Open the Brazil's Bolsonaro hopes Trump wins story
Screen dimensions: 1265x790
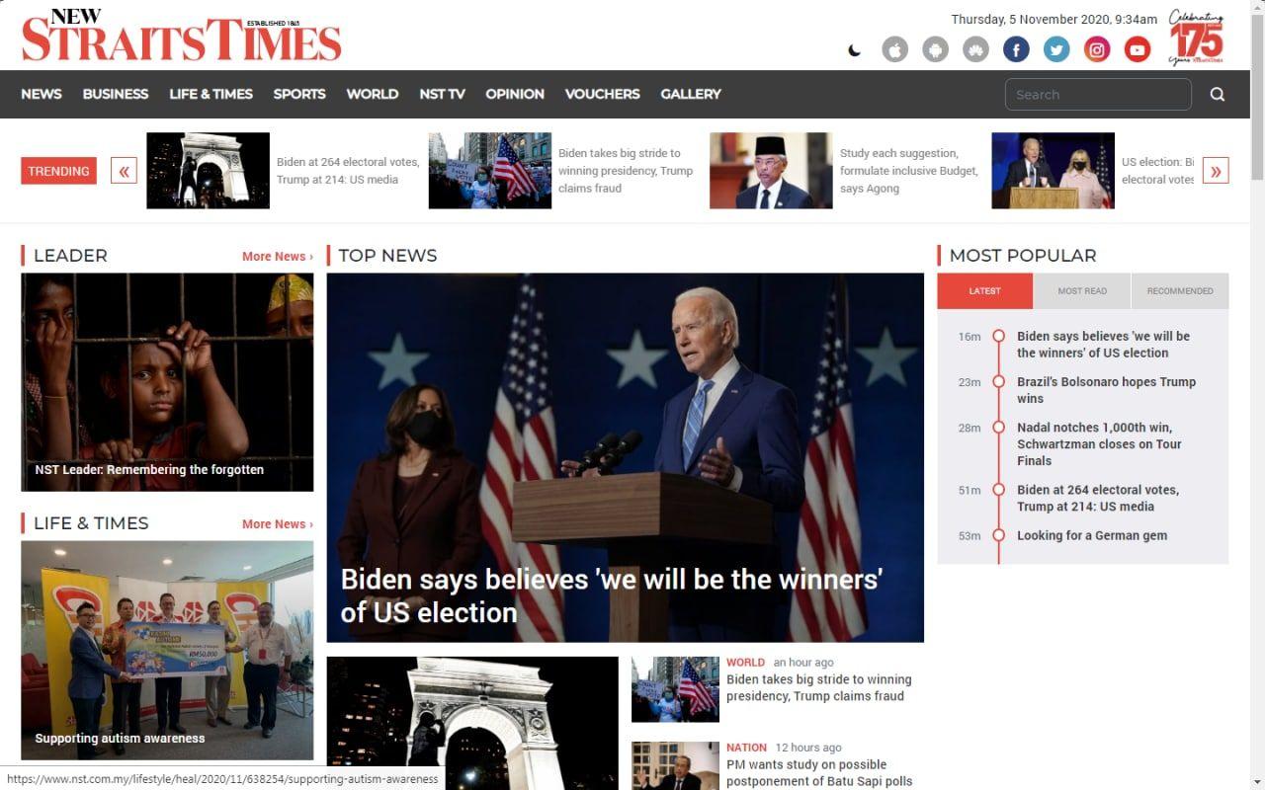[x=1106, y=390]
